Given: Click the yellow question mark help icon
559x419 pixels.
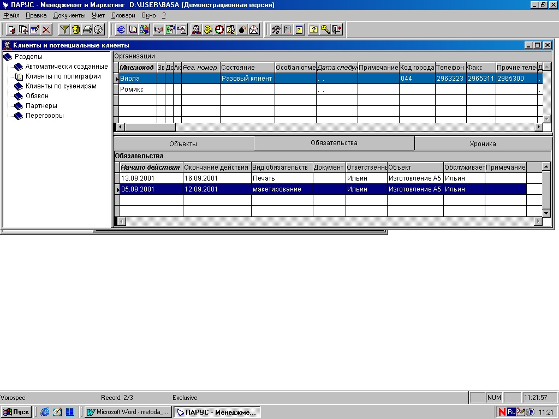Looking at the screenshot, I should (x=314, y=29).
